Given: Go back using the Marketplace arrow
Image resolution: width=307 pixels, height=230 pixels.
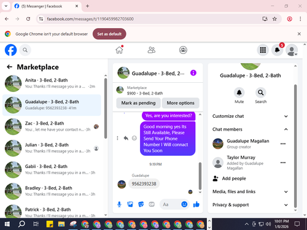Looking at the screenshot, I should tap(9, 67).
